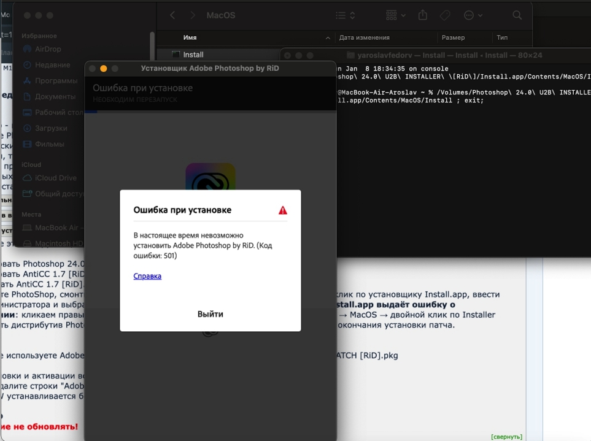Image resolution: width=591 pixels, height=441 pixels.
Task: Select the Install file in Finder
Action: [x=193, y=55]
